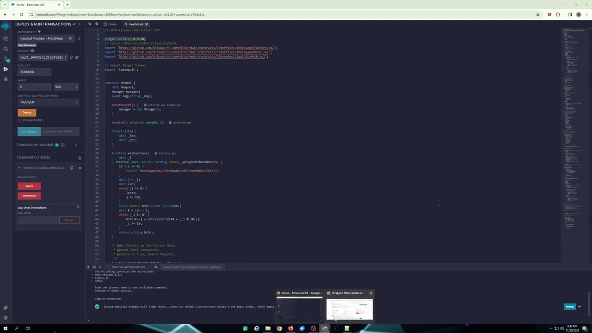Close the Wrapped Ether window preview
Image resolution: width=592 pixels, height=333 pixels.
pyautogui.click(x=370, y=293)
